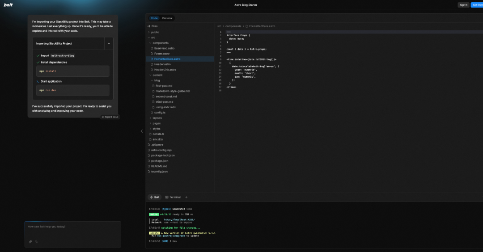Click the attach link icon in prompt box

click(x=30, y=242)
